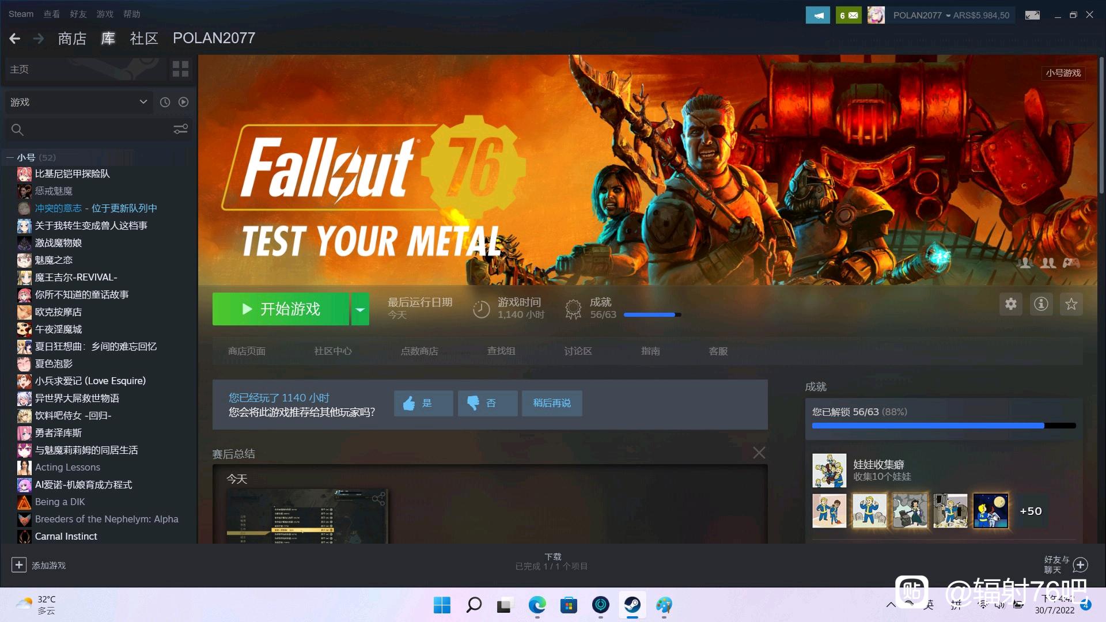
Task: Open 好友与聊天 friends chat button
Action: click(x=1066, y=564)
